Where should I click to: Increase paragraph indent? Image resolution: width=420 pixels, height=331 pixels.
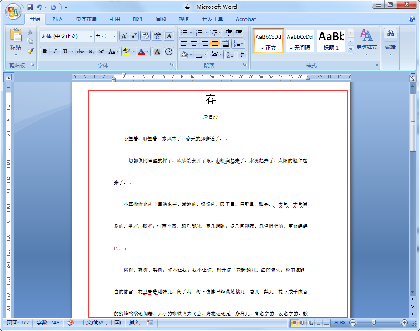[239, 33]
